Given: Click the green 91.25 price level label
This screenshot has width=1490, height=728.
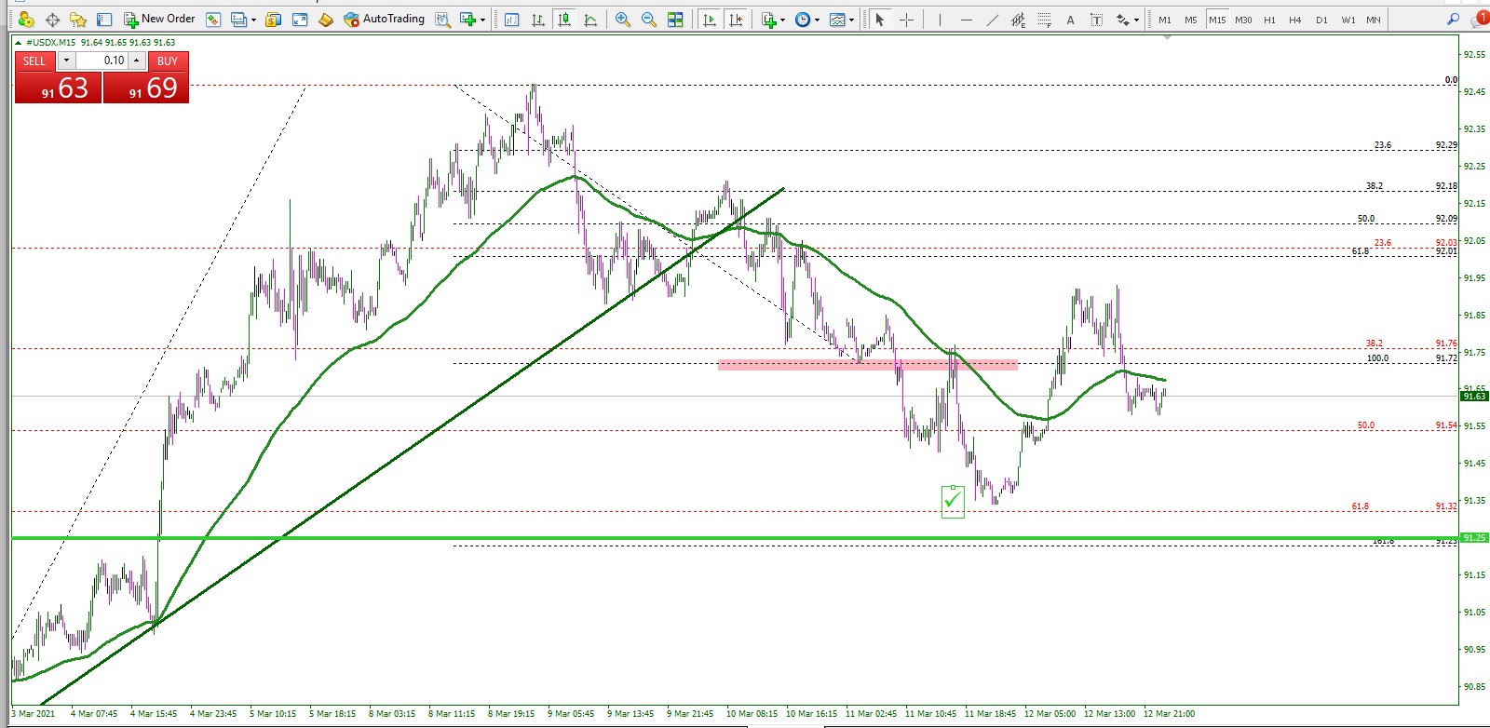Looking at the screenshot, I should click(x=1474, y=538).
